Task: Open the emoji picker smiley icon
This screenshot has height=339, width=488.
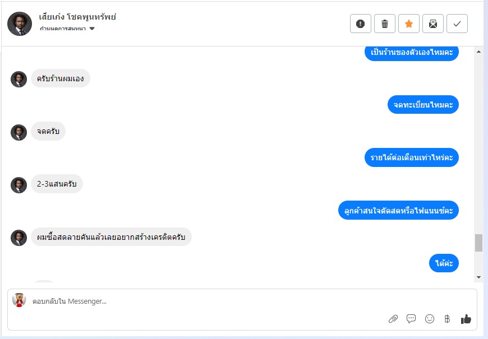Action: 430,319
